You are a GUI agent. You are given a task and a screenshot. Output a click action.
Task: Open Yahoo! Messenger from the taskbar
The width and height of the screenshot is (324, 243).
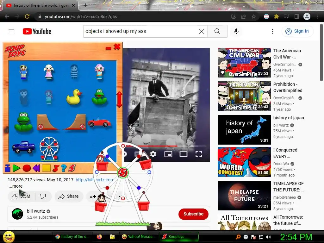pyautogui.click(x=139, y=237)
